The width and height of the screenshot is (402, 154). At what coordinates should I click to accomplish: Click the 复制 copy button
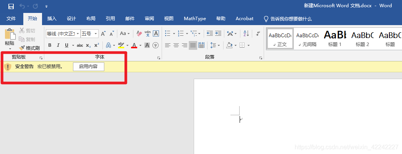[27, 39]
